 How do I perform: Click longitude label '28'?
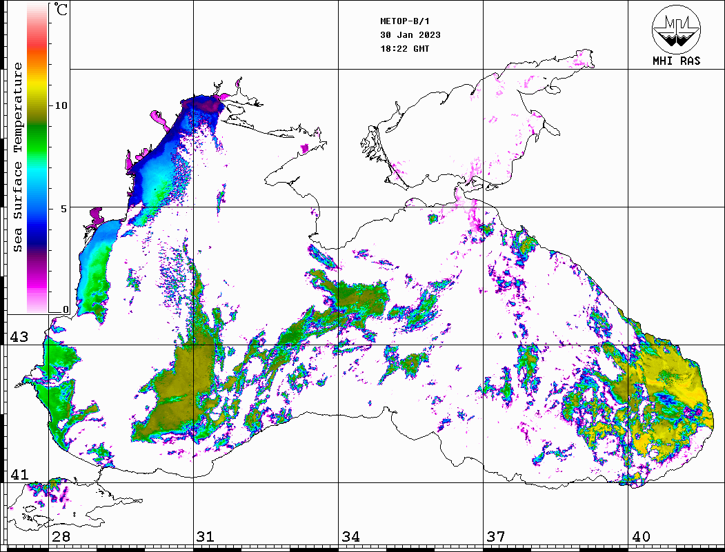click(61, 537)
